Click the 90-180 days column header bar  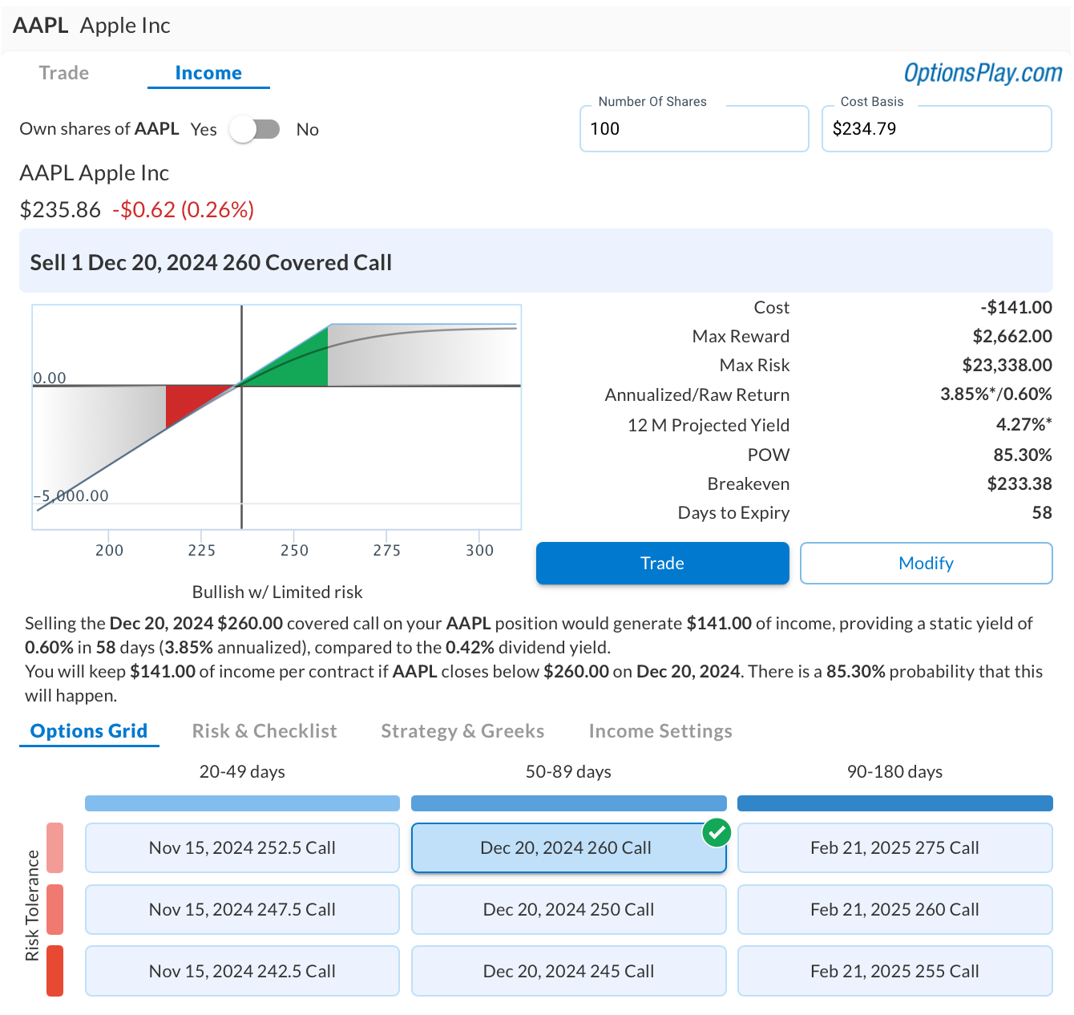[x=894, y=803]
